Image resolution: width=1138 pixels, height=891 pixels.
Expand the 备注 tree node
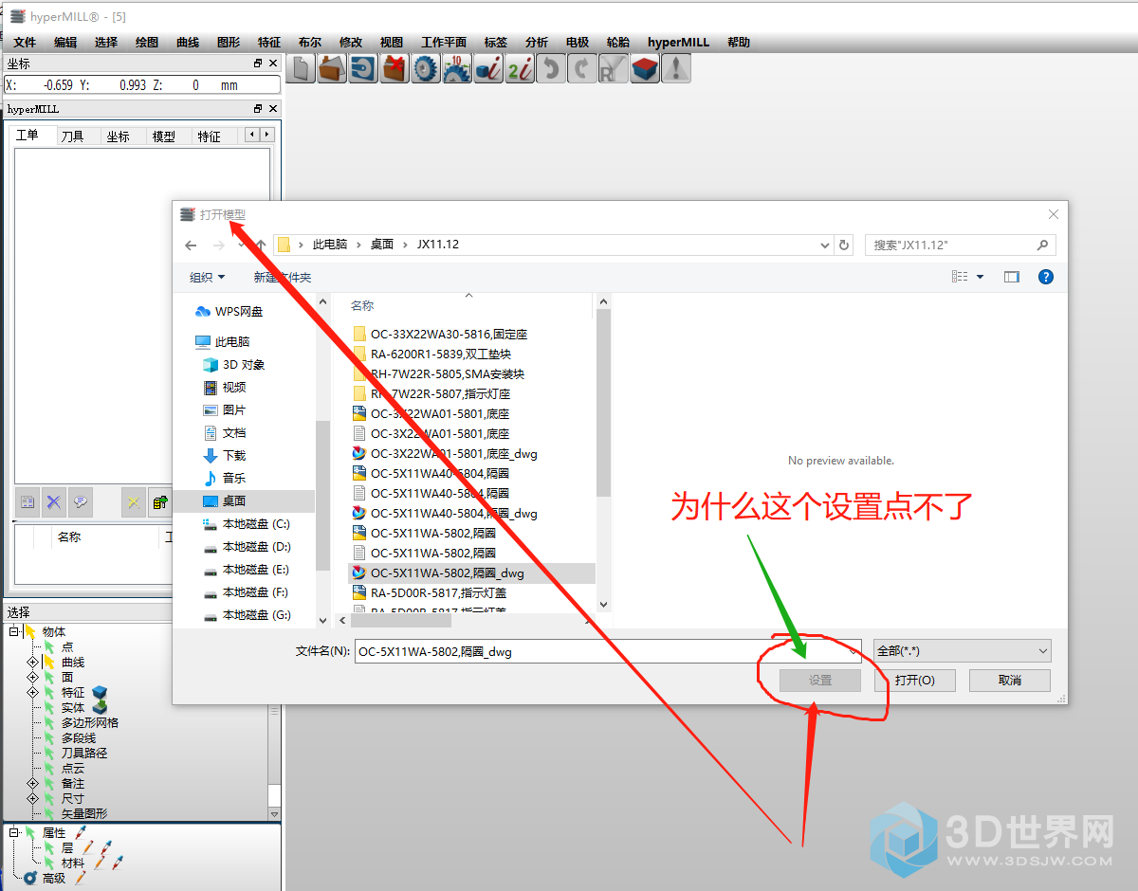coord(32,783)
